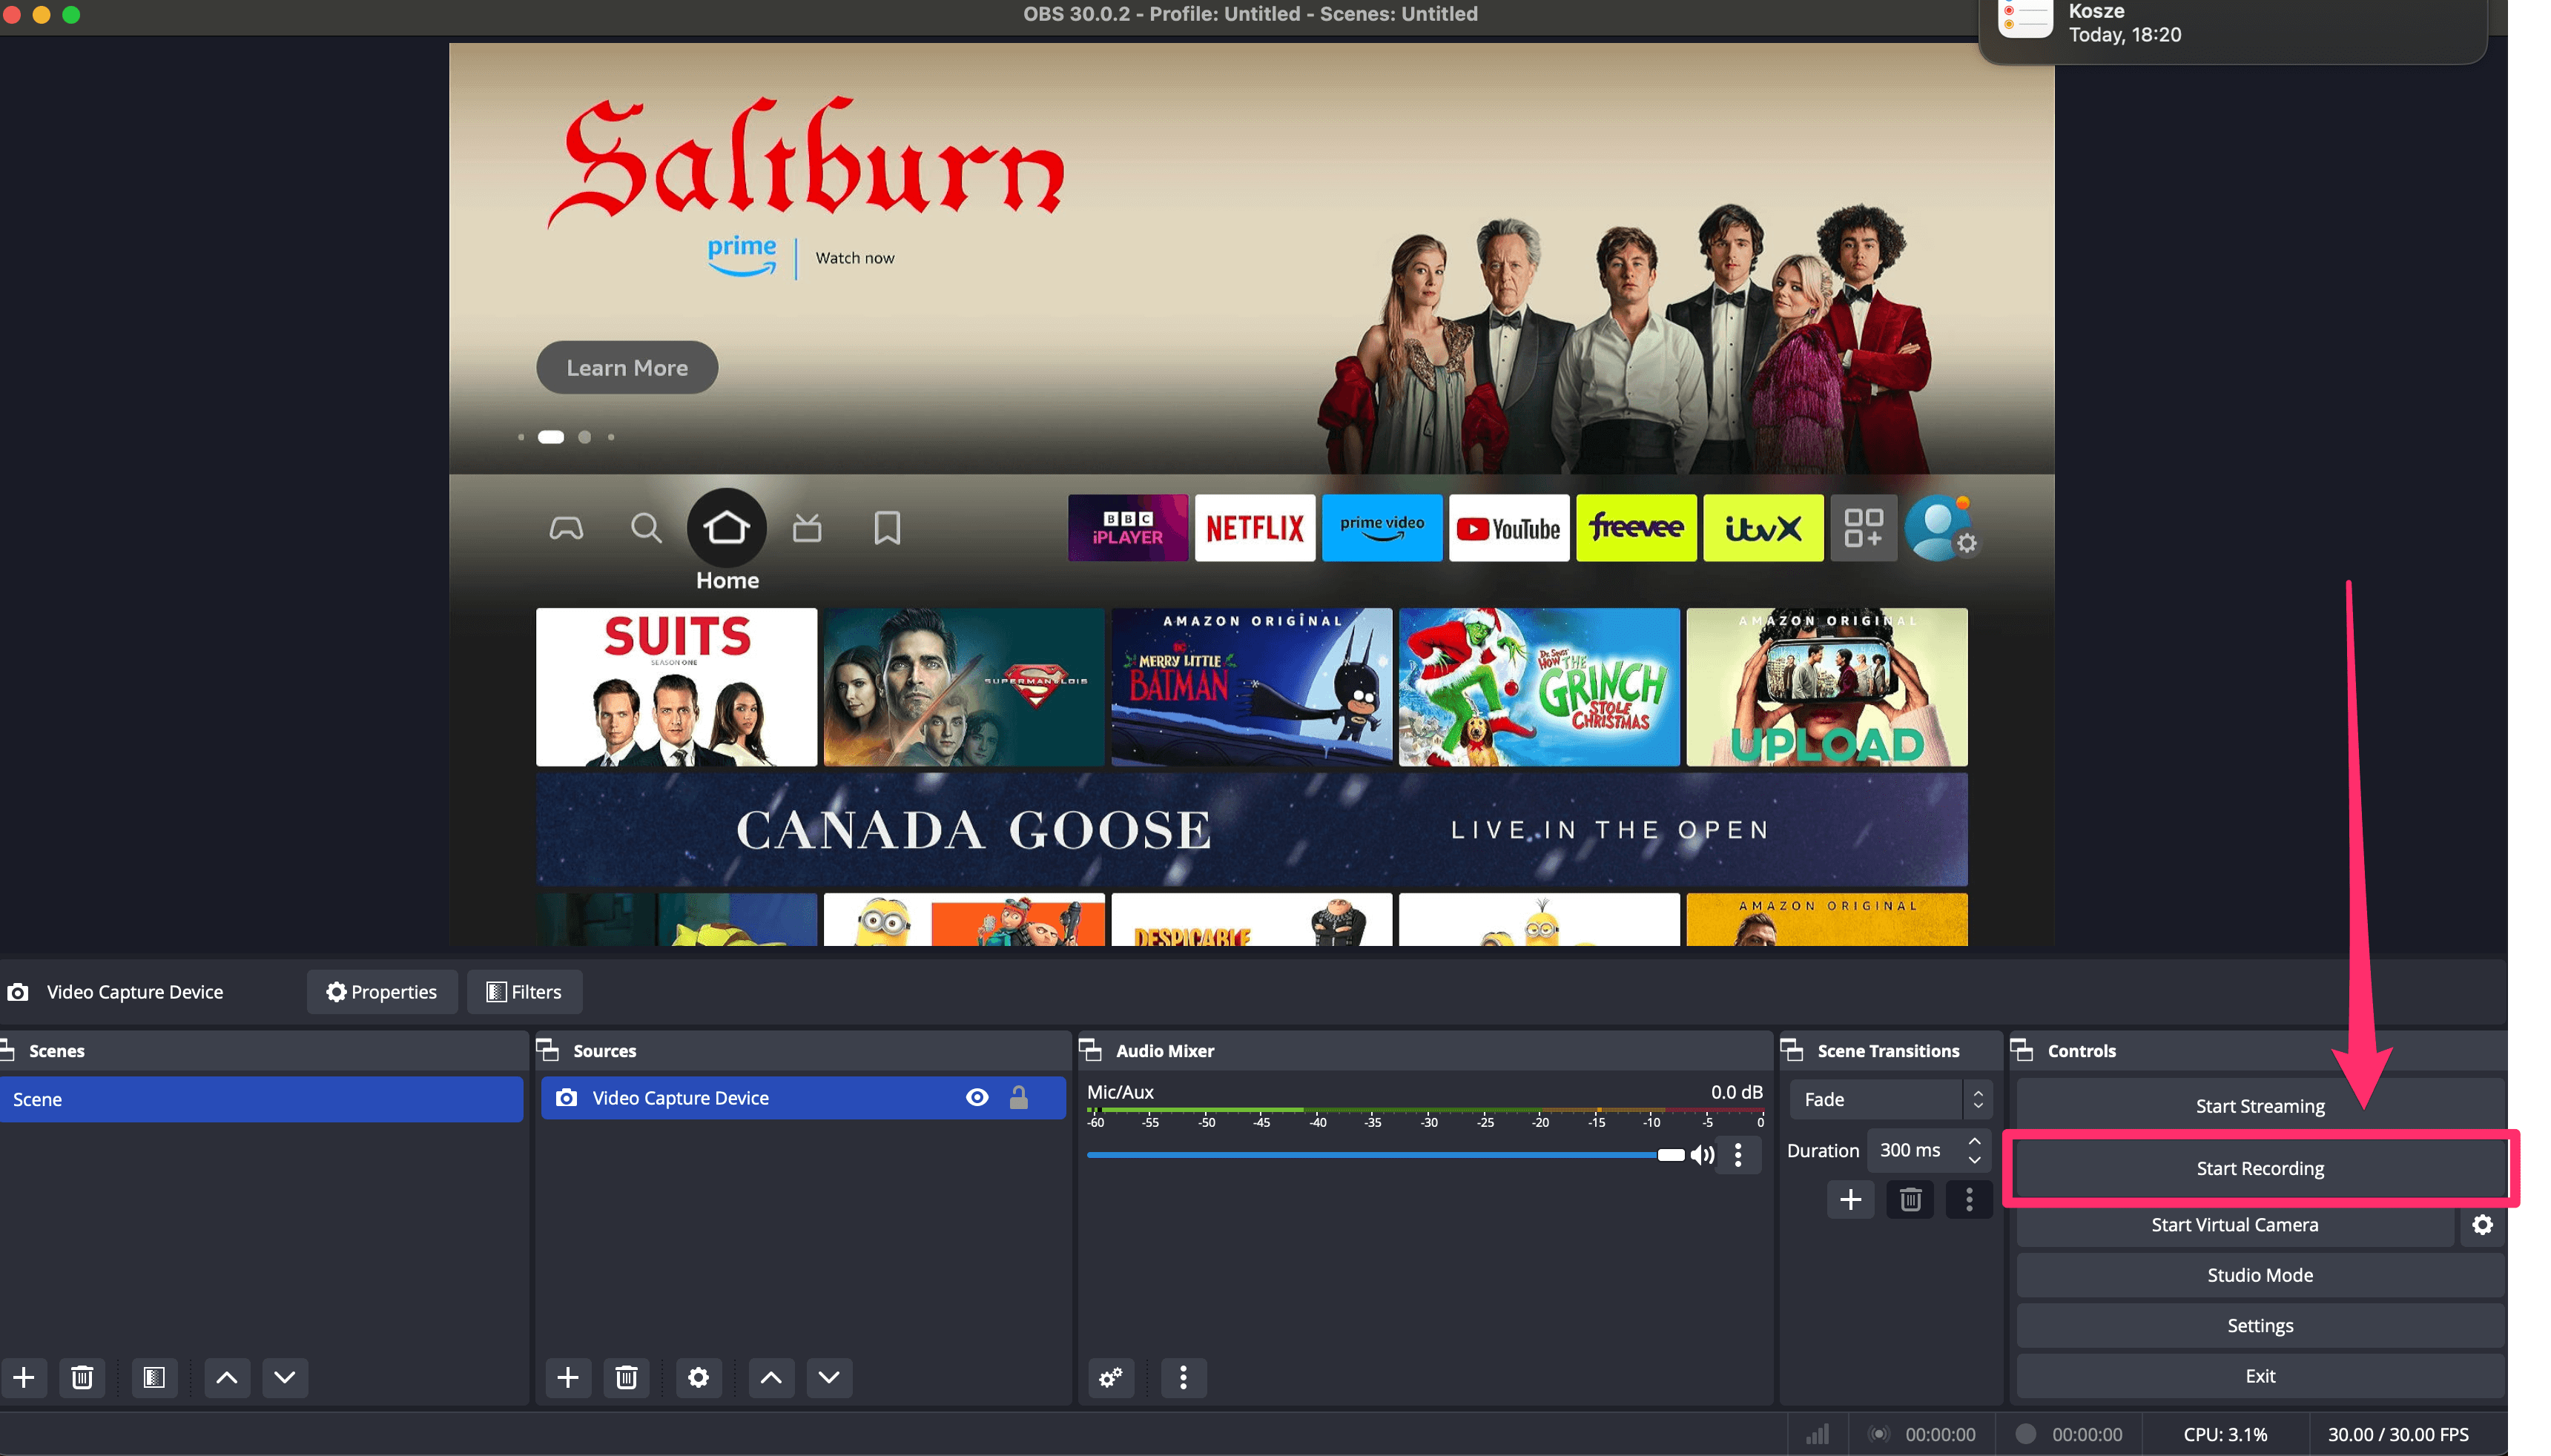The width and height of the screenshot is (2551, 1456).
Task: Click the Start Streaming button
Action: tap(2260, 1105)
